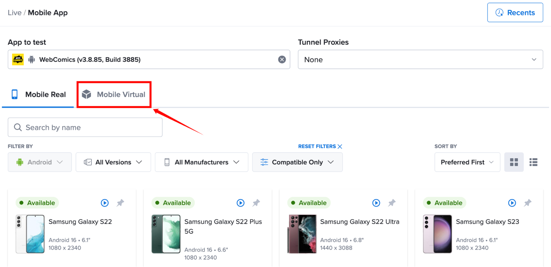Click the WebComics app logo icon

tap(18, 59)
